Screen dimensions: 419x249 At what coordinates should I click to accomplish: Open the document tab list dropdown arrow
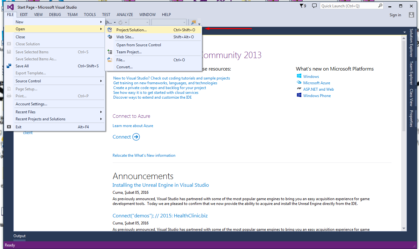coord(405,32)
